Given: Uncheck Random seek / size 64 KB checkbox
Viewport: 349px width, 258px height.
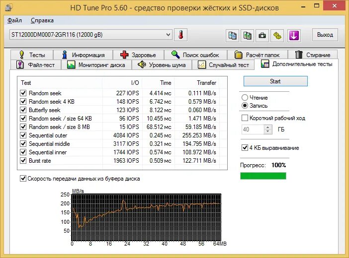Looking at the screenshot, I should click(x=23, y=119).
